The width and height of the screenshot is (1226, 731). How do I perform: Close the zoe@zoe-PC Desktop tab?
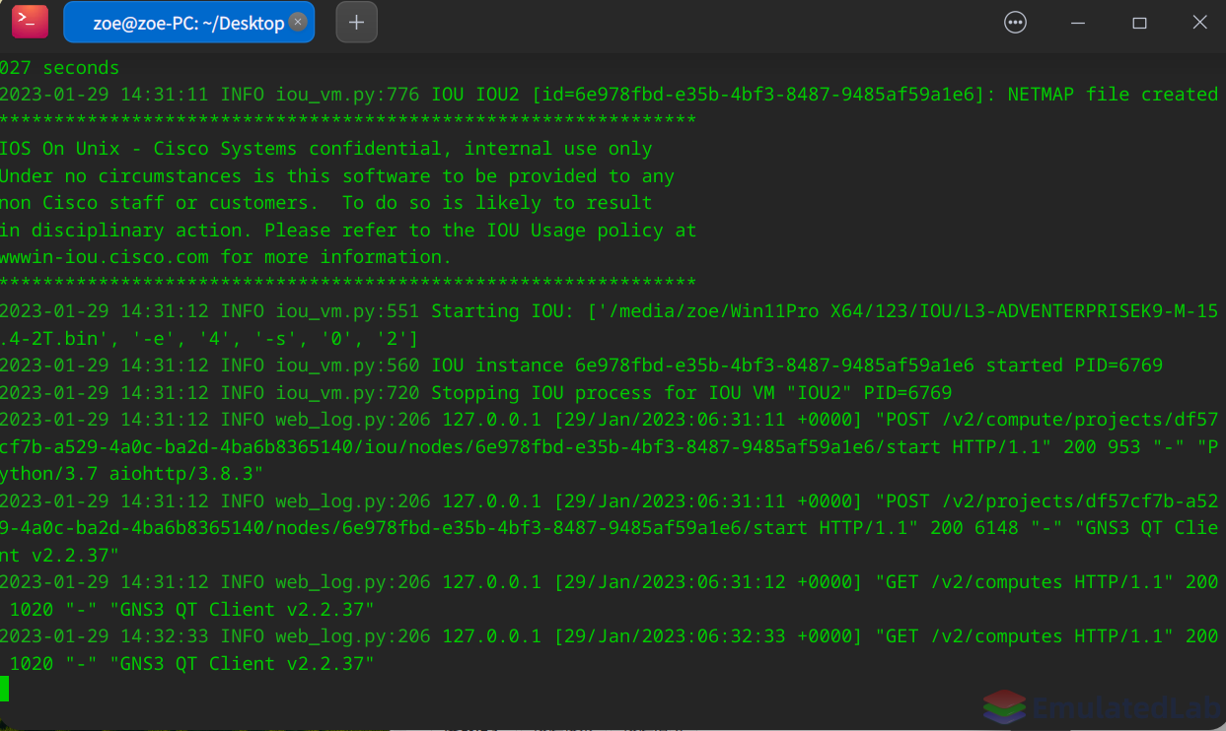coord(299,22)
